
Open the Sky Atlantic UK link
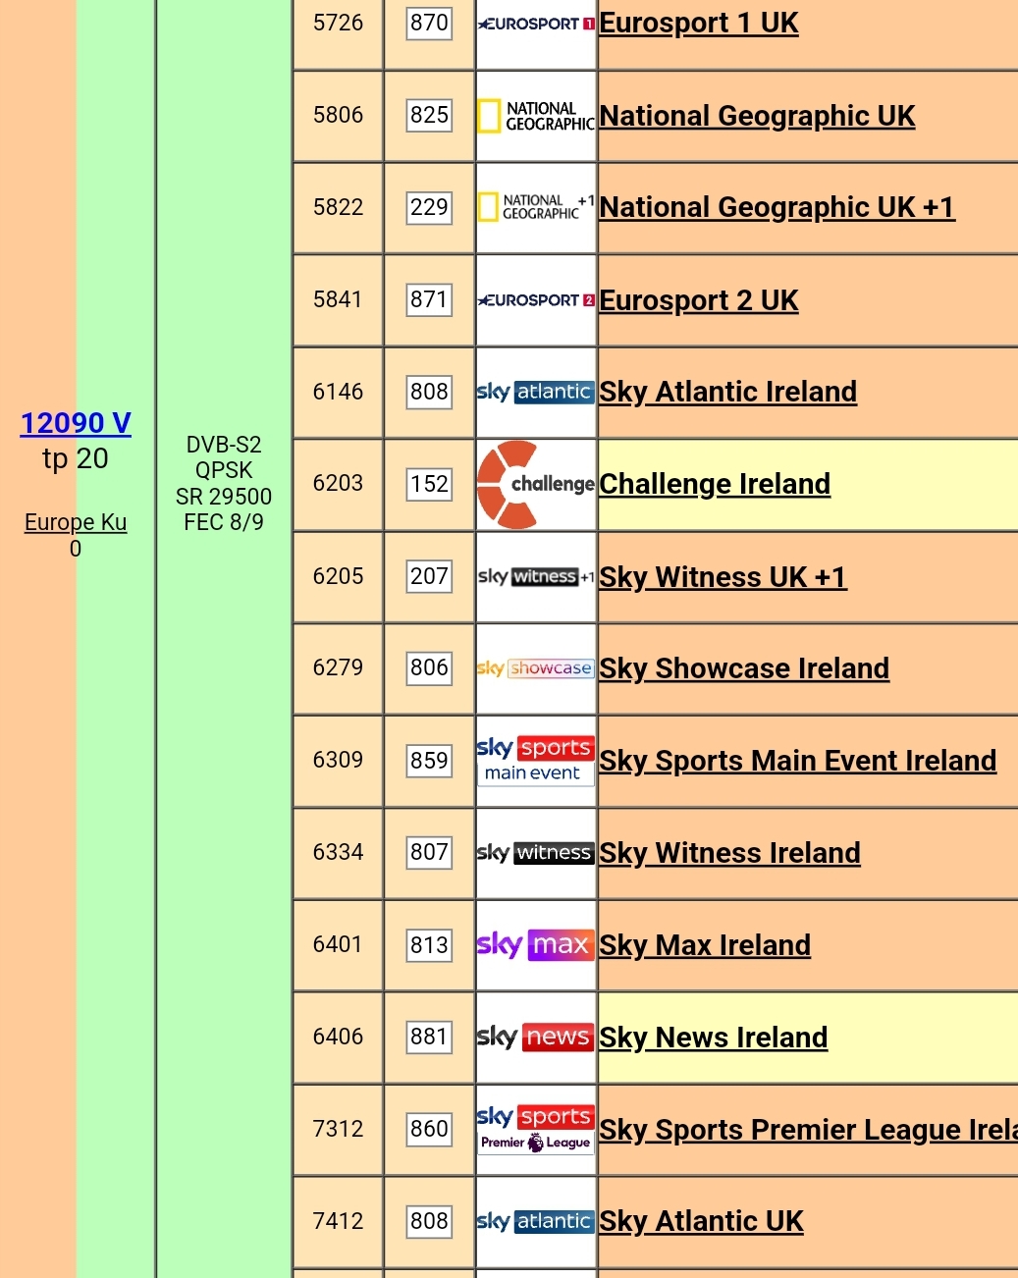(x=702, y=1221)
